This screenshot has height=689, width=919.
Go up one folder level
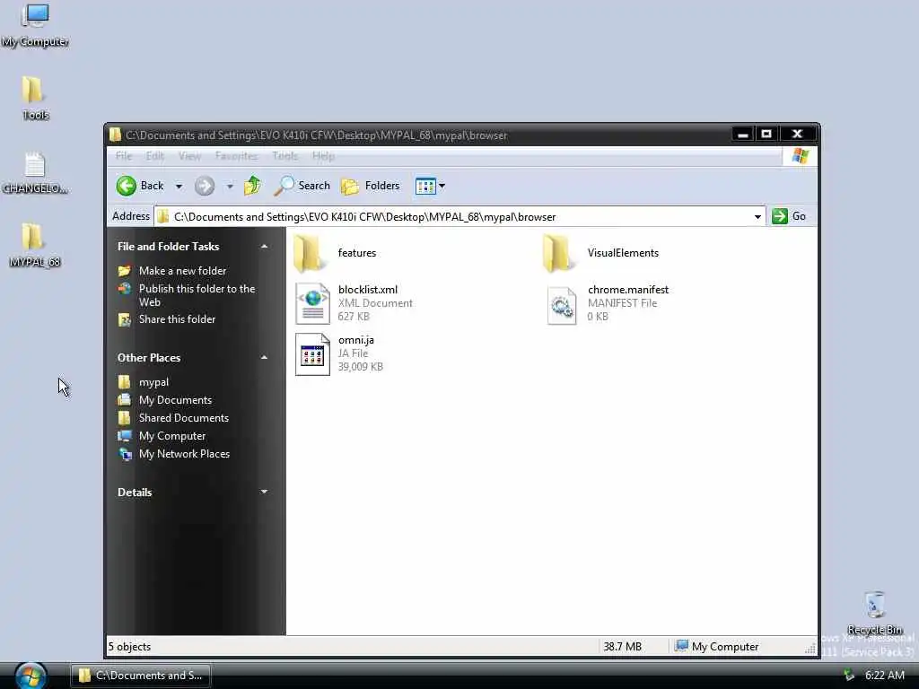[252, 186]
